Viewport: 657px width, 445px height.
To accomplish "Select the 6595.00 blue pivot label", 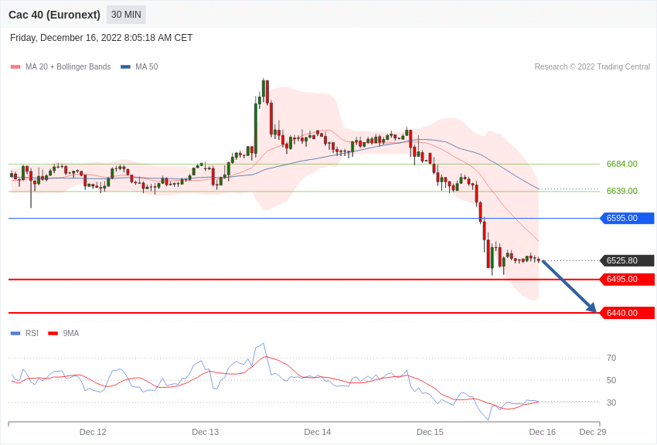I will [628, 218].
